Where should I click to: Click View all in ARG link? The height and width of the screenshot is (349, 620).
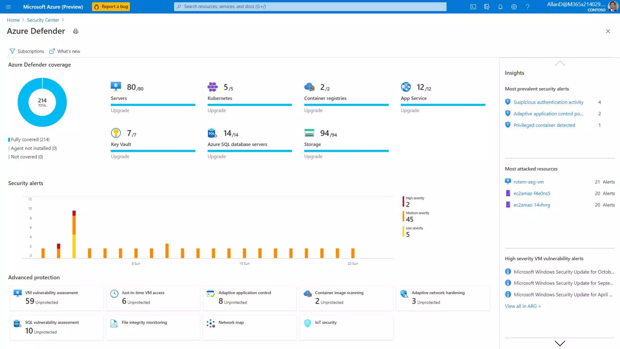click(x=523, y=306)
